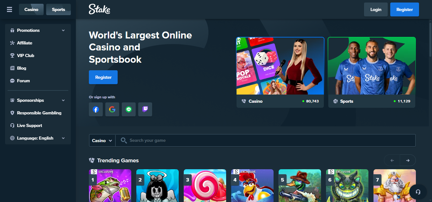
Task: Click the Blog newspaper icon
Action: pos(12,68)
